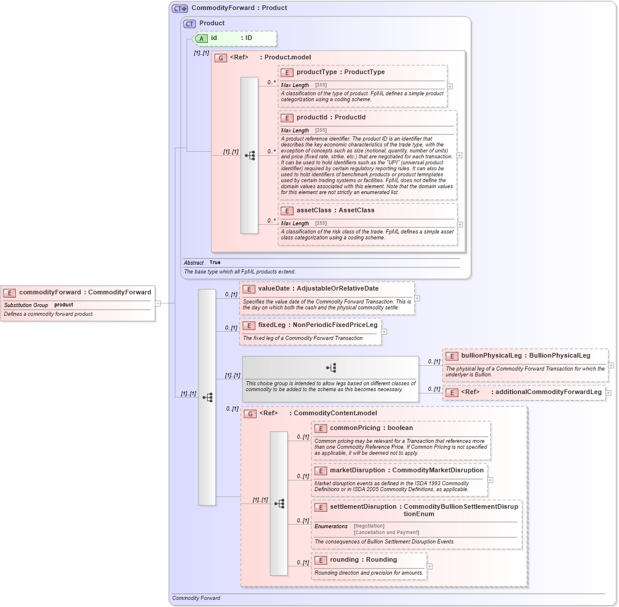Expand the assetClass element
This screenshot has height=607, width=619.
(x=460, y=225)
